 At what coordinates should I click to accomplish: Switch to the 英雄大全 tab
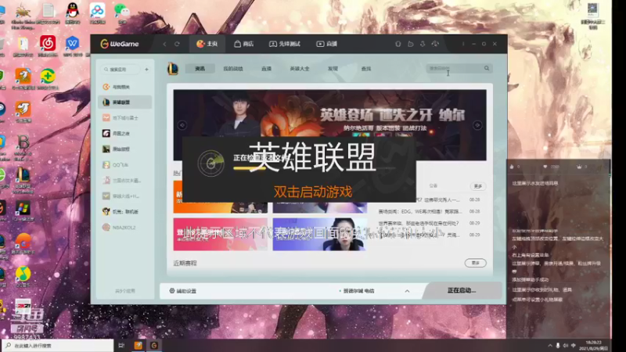tap(300, 69)
